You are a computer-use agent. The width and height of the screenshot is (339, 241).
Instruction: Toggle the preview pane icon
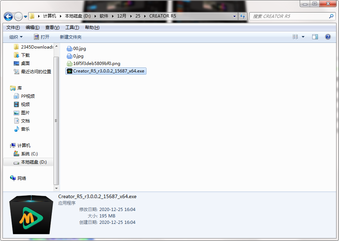(x=315, y=37)
